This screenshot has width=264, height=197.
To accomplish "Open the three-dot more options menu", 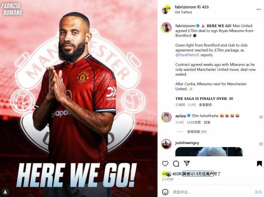I will 258,9.
